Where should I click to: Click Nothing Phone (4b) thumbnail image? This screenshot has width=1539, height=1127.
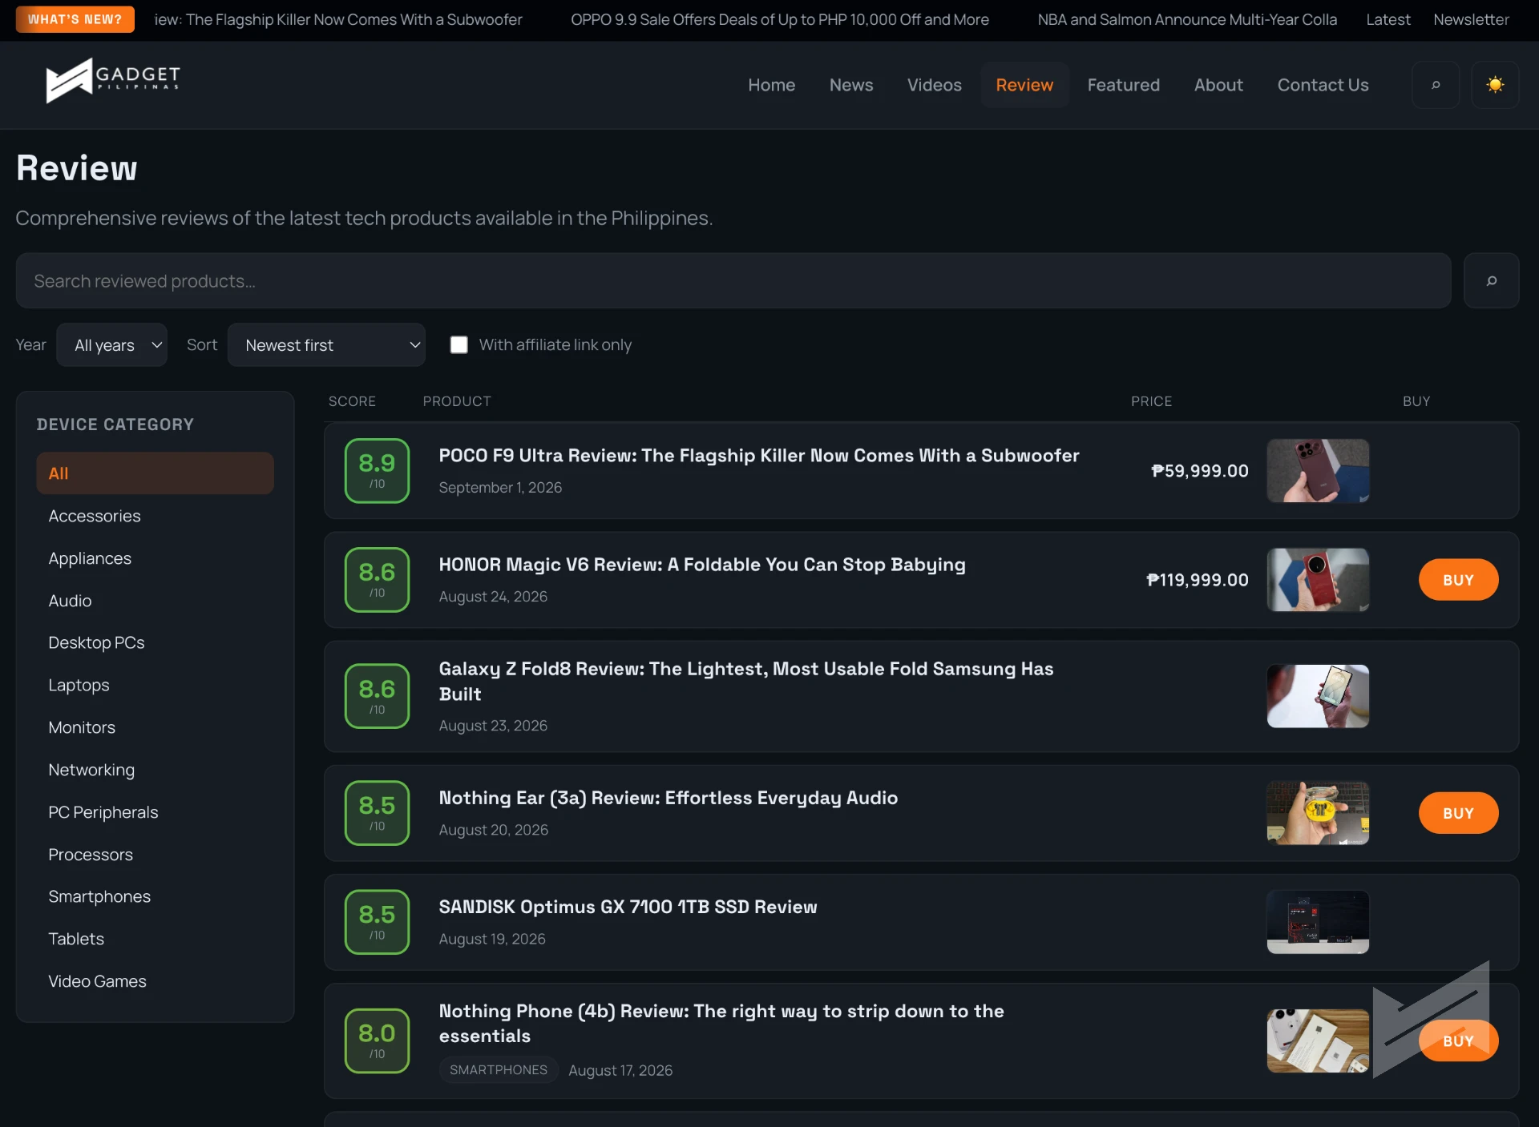click(1318, 1040)
